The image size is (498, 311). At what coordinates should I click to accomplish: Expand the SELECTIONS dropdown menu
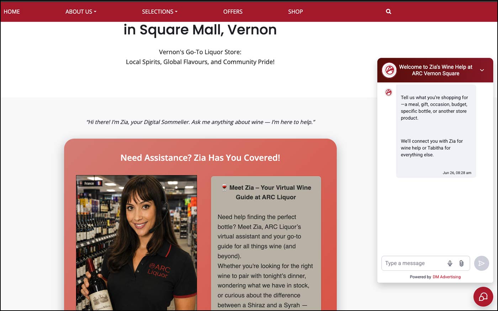click(x=160, y=11)
